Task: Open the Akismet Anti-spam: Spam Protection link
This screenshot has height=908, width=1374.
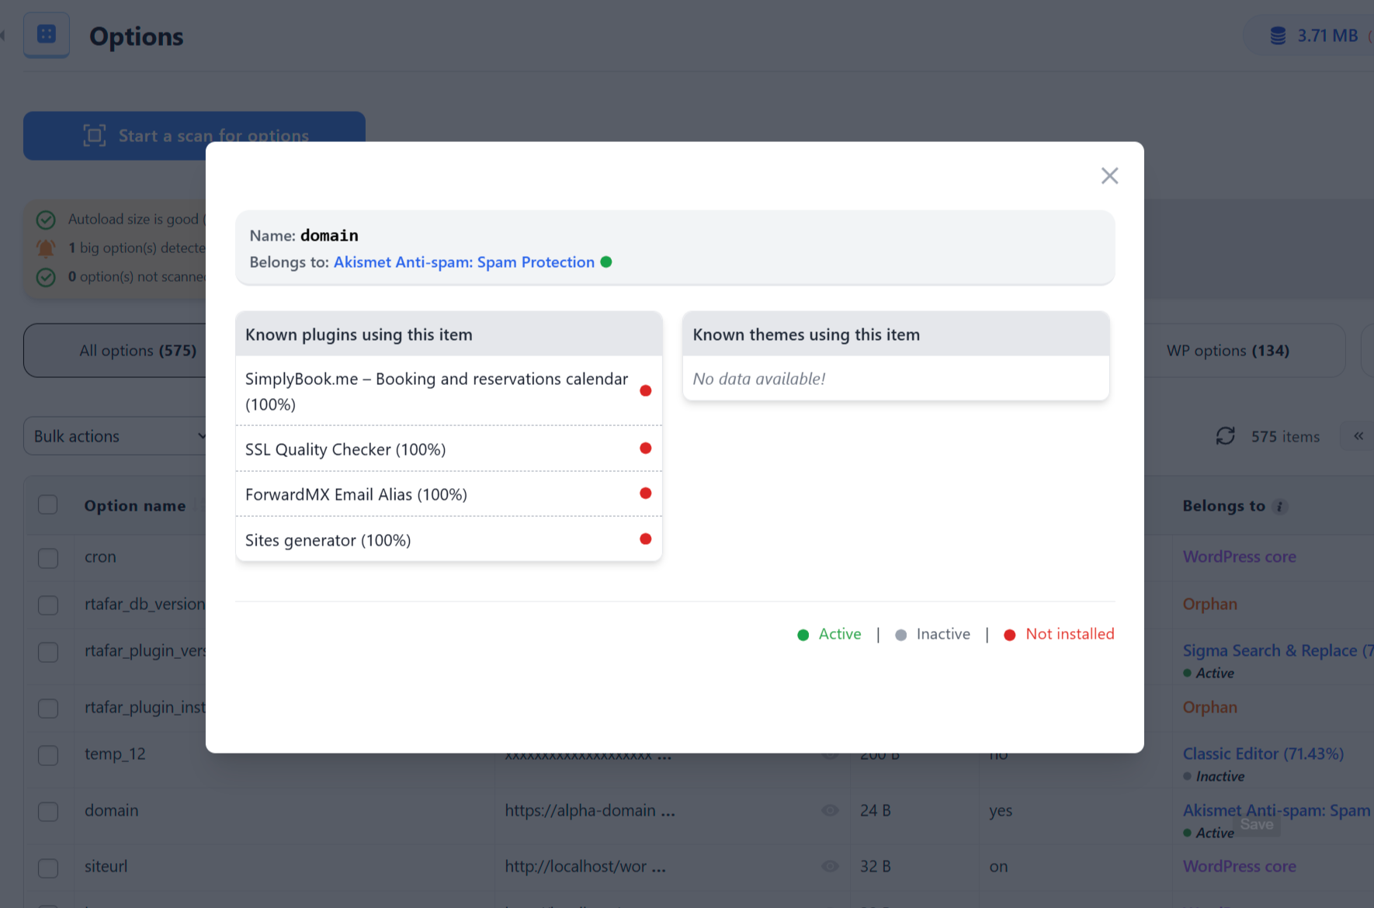Action: pyautogui.click(x=464, y=262)
